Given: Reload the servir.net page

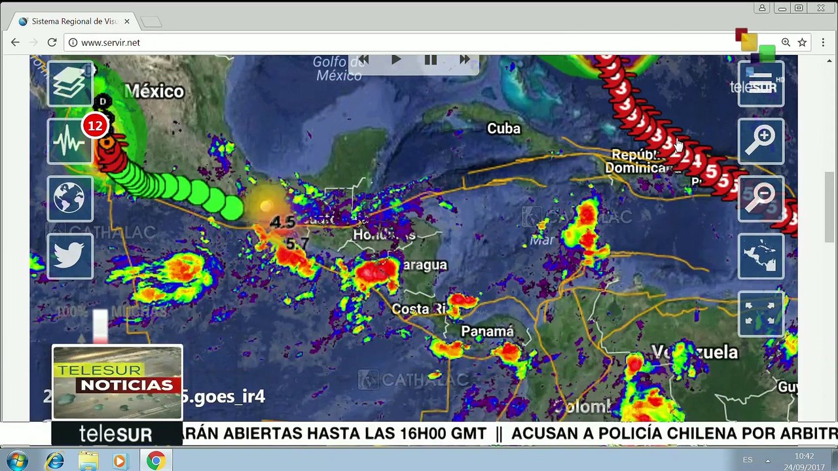Looking at the screenshot, I should [x=52, y=43].
